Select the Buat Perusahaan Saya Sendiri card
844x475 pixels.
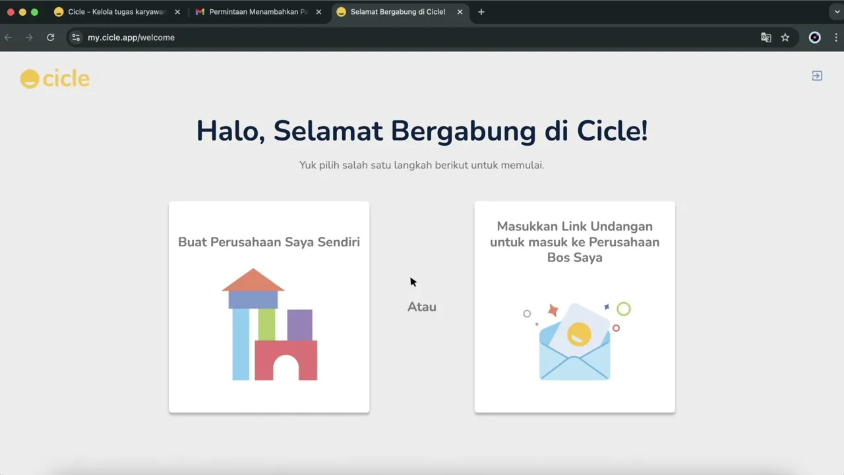pyautogui.click(x=269, y=307)
